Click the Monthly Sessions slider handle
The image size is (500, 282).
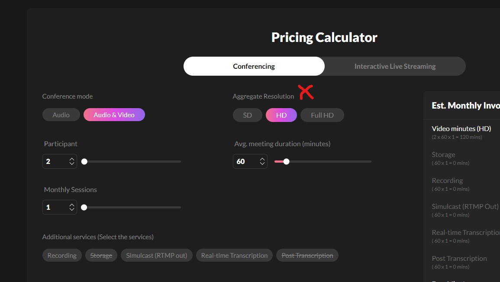pyautogui.click(x=84, y=207)
